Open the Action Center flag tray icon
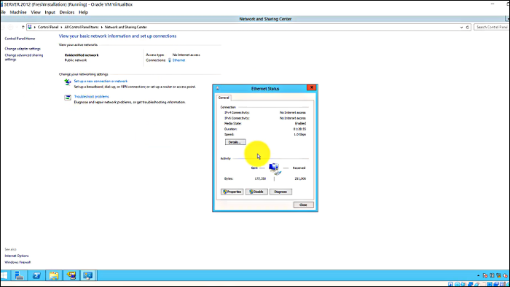The height and width of the screenshot is (287, 510). click(485, 275)
